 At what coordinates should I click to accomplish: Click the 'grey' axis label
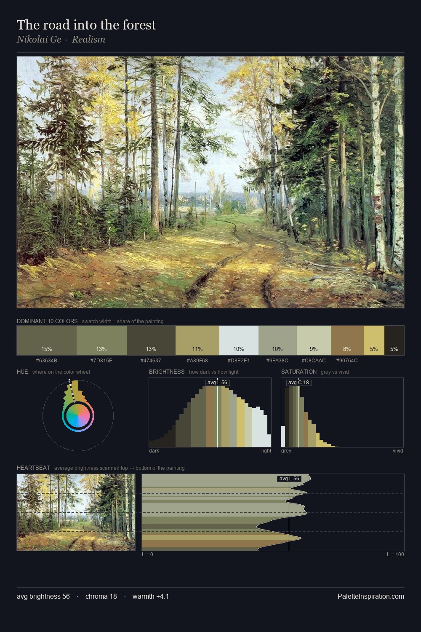pos(286,451)
